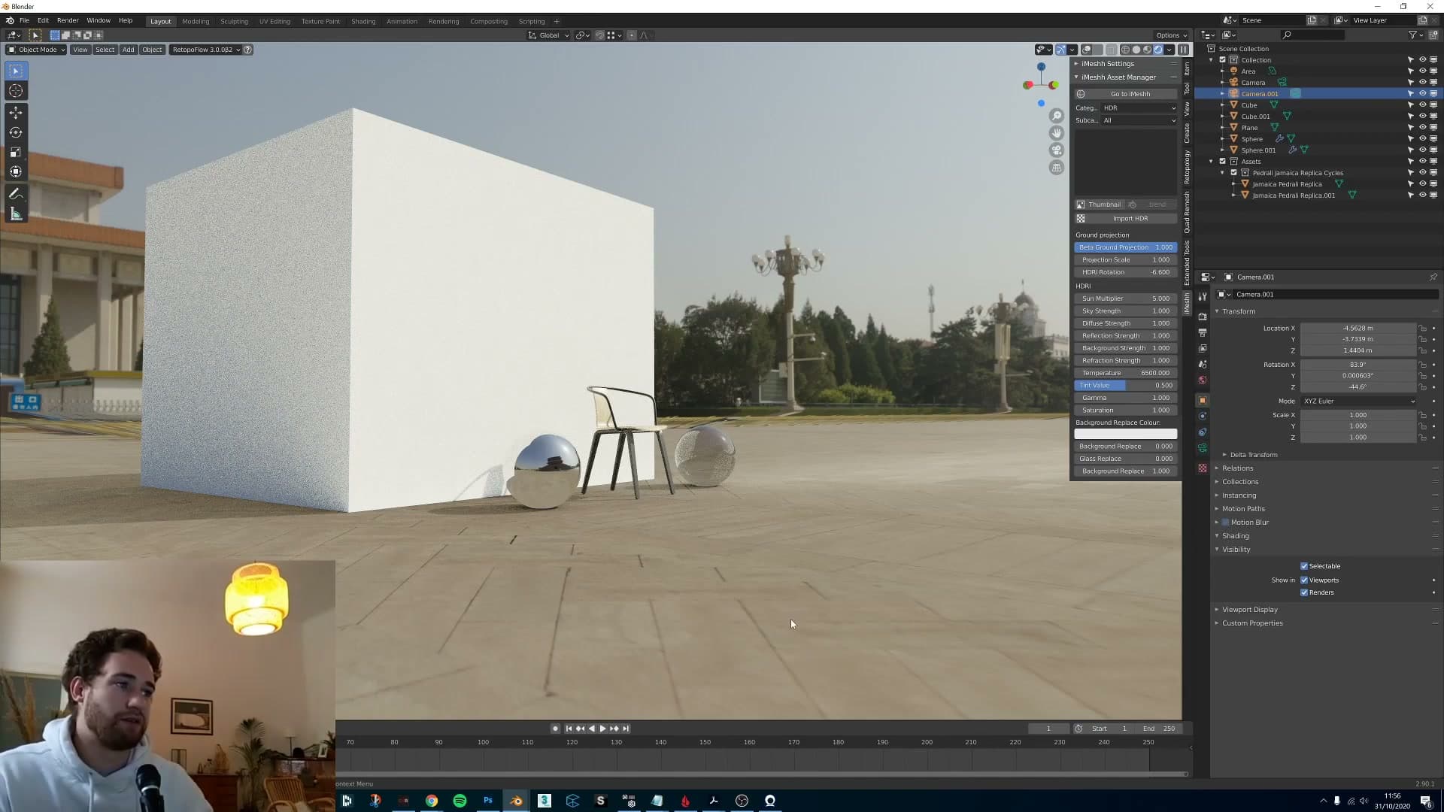Viewport: 1444px width, 812px height.
Task: Open Spotify from the taskbar
Action: point(460,801)
